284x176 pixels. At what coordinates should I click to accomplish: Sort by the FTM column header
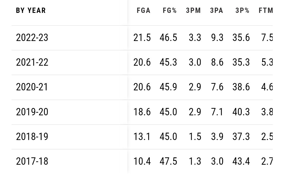pyautogui.click(x=266, y=11)
